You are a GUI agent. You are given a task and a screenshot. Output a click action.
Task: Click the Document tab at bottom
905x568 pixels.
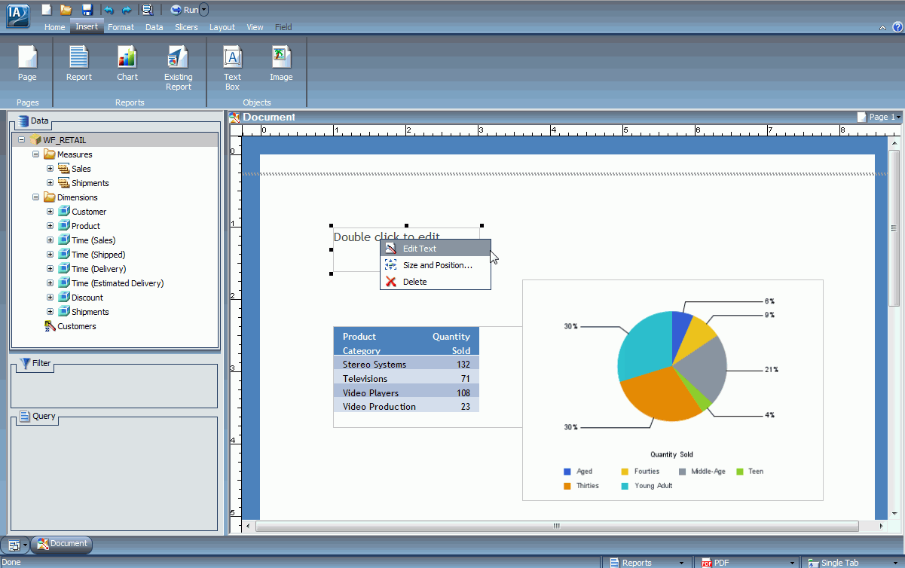[x=62, y=544]
